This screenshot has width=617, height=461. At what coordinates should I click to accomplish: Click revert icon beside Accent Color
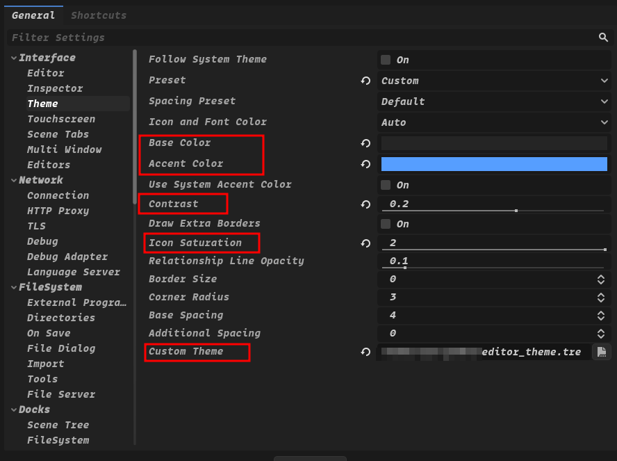point(365,164)
